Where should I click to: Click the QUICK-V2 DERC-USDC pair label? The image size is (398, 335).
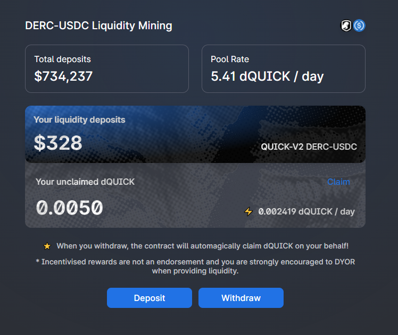[x=309, y=147]
